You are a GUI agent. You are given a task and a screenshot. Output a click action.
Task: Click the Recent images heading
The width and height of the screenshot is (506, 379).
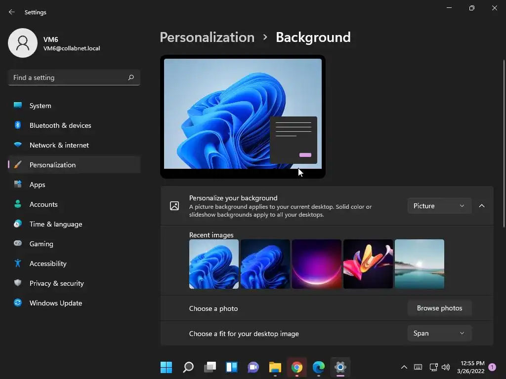pos(211,235)
